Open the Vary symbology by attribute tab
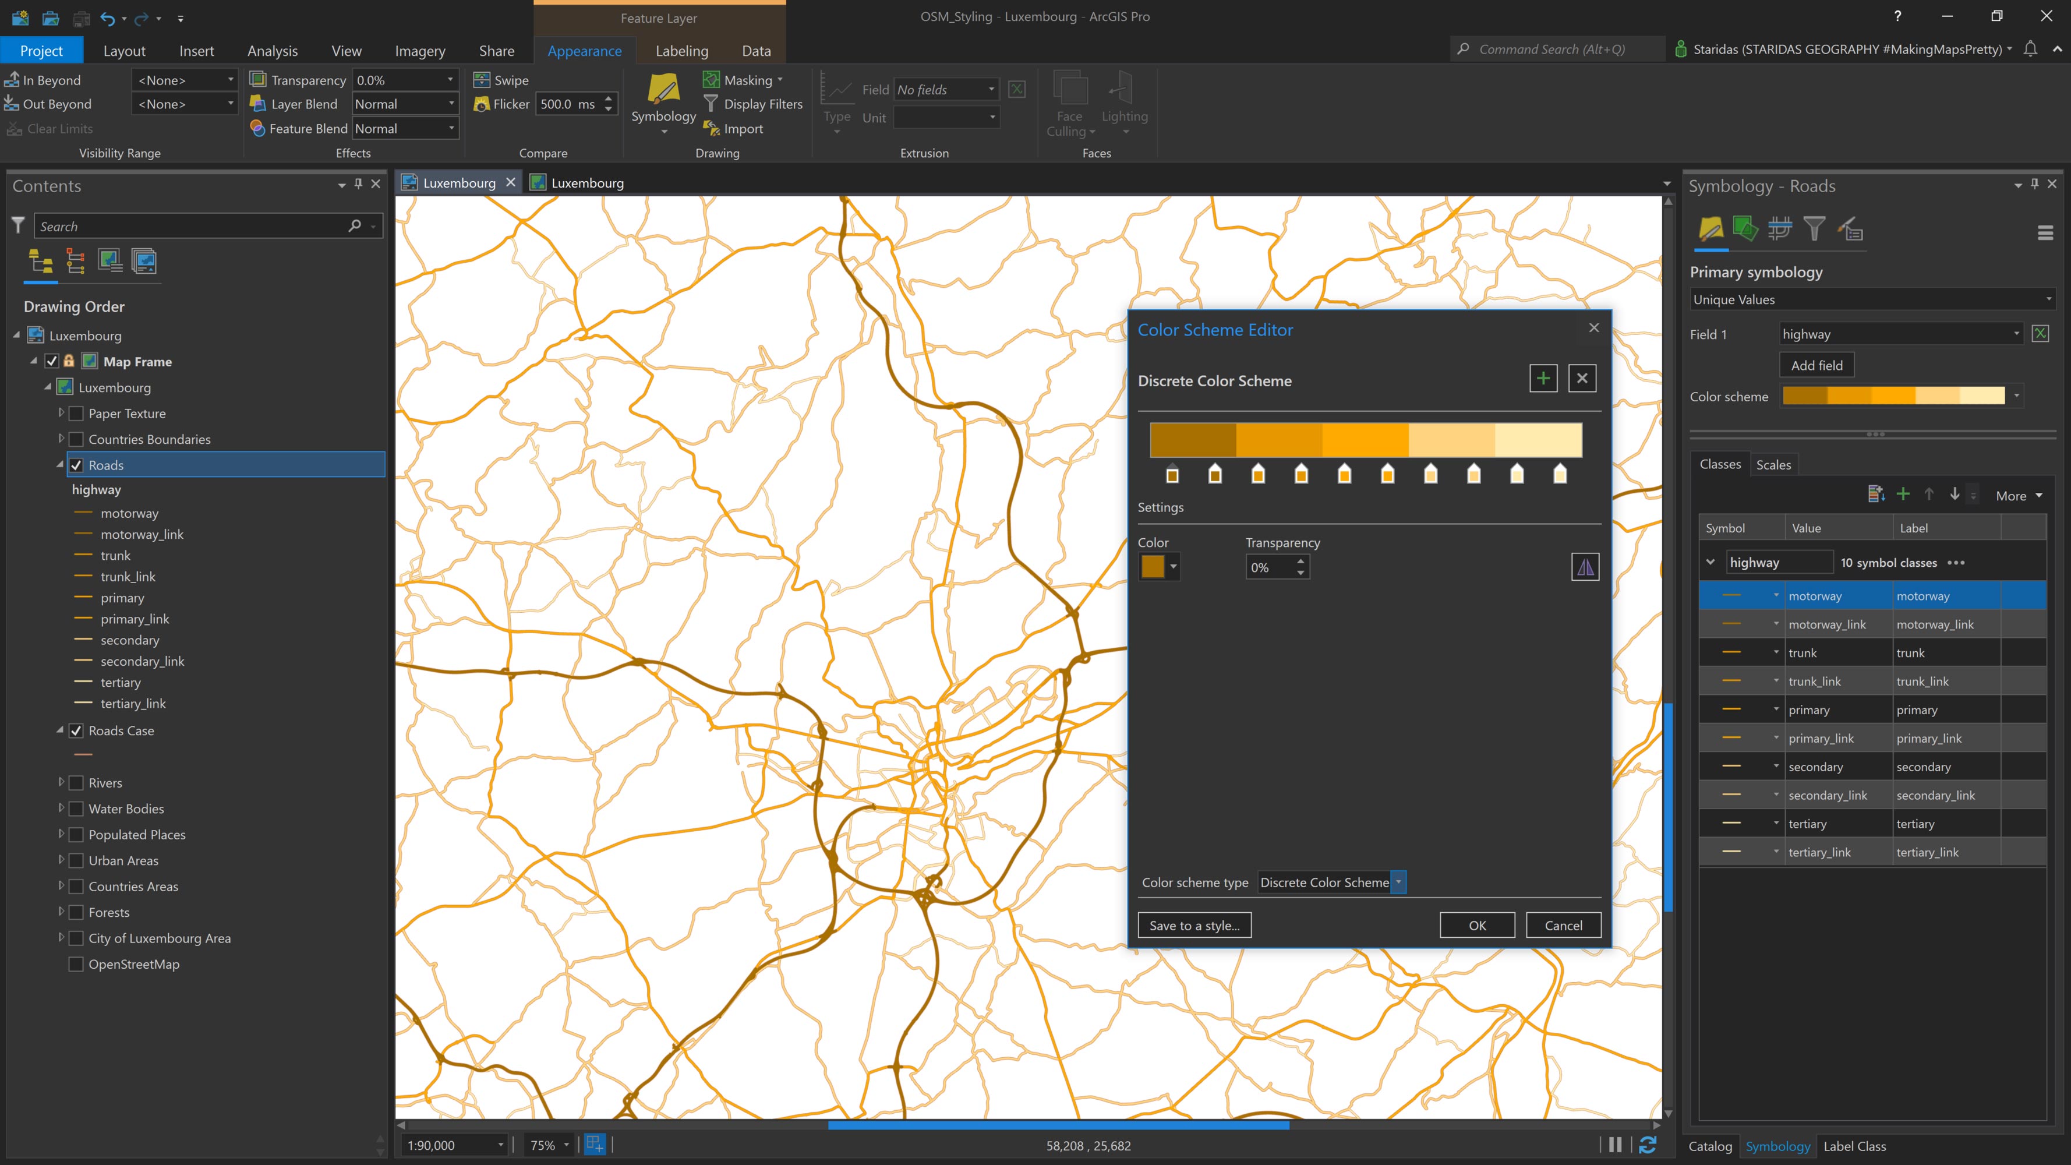The height and width of the screenshot is (1165, 2071). 1745,230
